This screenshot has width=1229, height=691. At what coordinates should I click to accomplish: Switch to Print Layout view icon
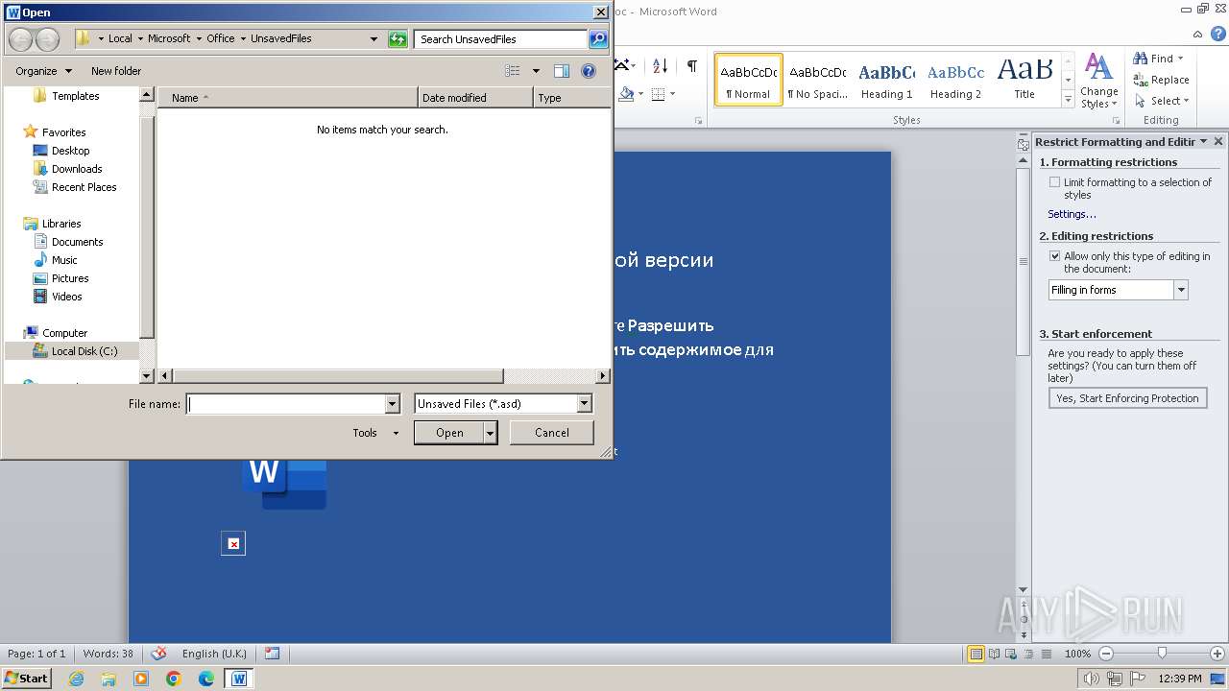coord(976,655)
